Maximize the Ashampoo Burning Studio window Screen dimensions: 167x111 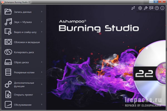tap(156, 1)
